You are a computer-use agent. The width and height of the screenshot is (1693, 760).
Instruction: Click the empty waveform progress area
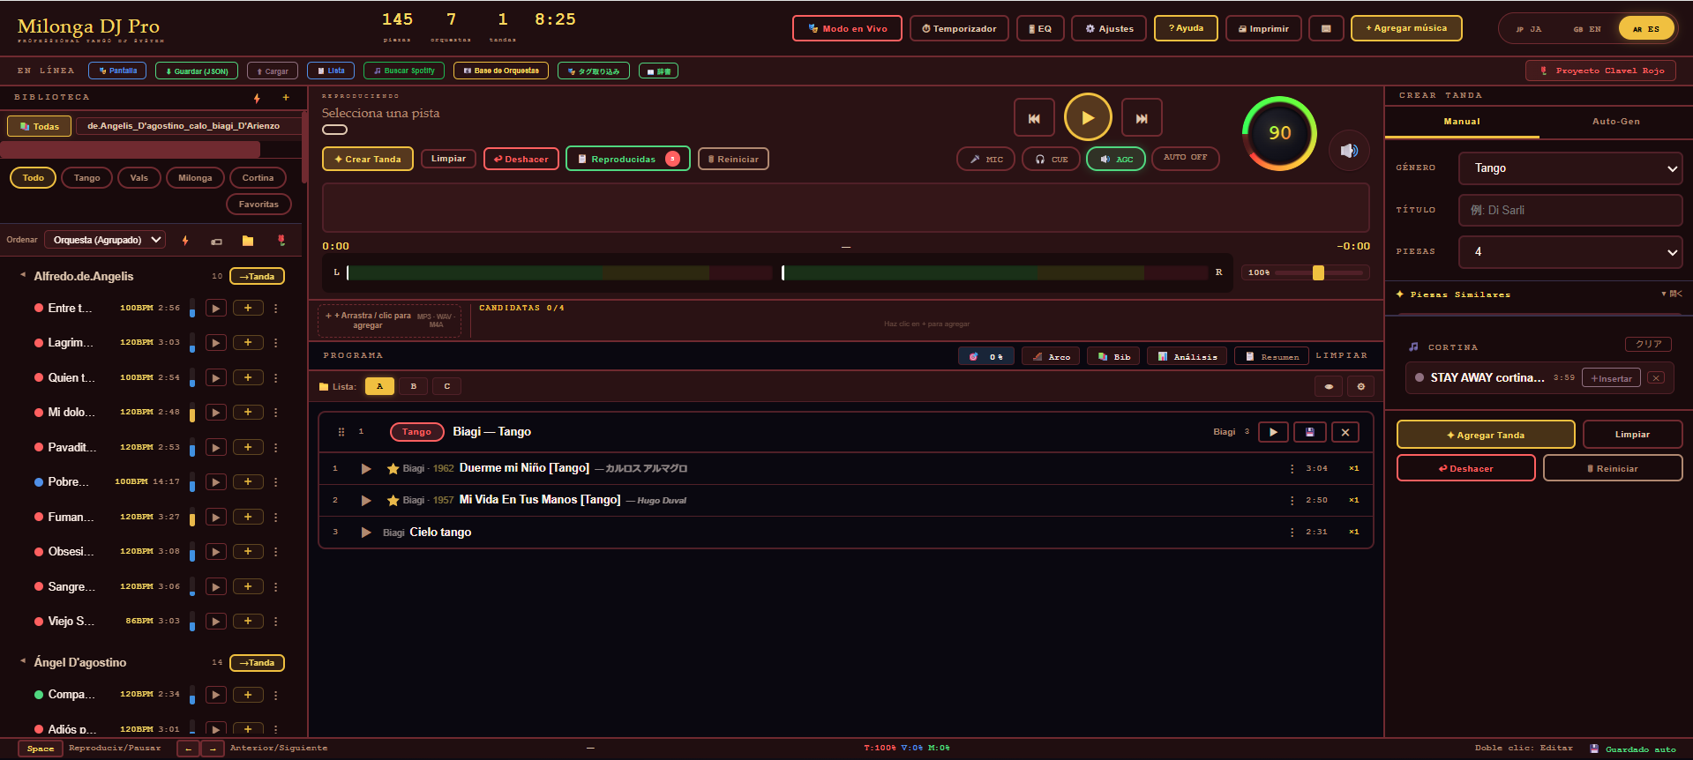click(x=845, y=208)
